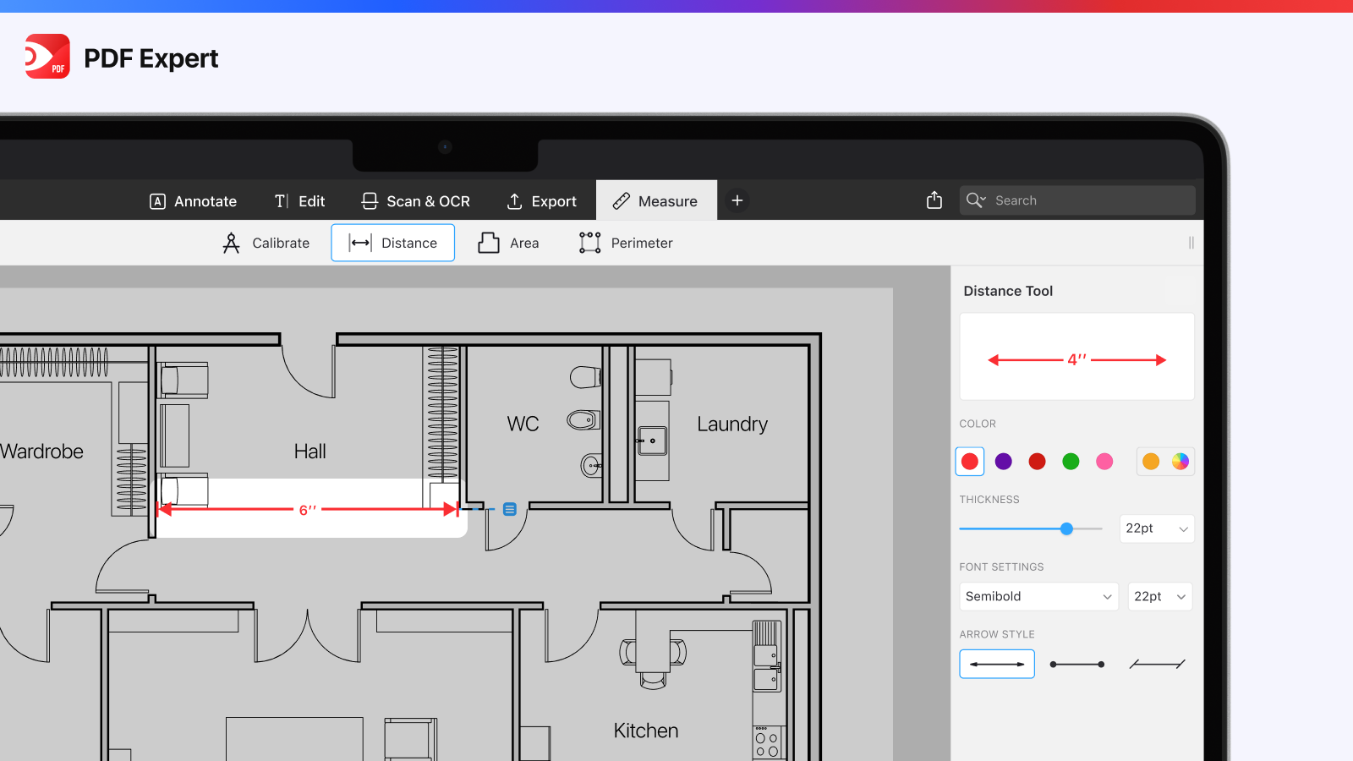Click the blue note icon on floor plan
1353x761 pixels.
(x=510, y=509)
